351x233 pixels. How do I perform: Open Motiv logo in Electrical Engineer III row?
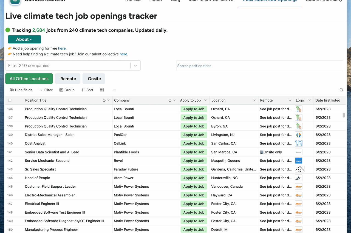pyautogui.click(x=299, y=204)
